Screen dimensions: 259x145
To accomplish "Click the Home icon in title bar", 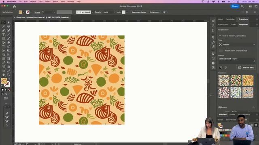I will 15,6.
